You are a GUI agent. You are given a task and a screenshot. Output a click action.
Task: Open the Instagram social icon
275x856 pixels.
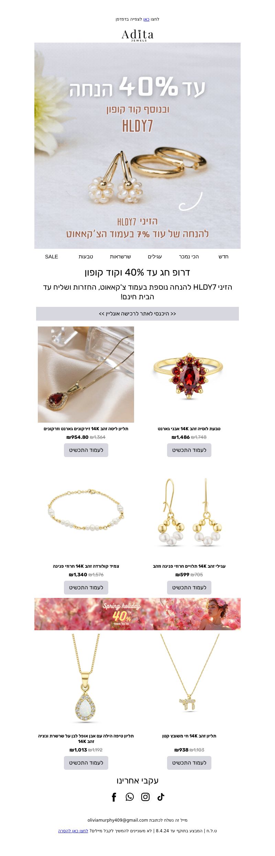[x=145, y=797]
